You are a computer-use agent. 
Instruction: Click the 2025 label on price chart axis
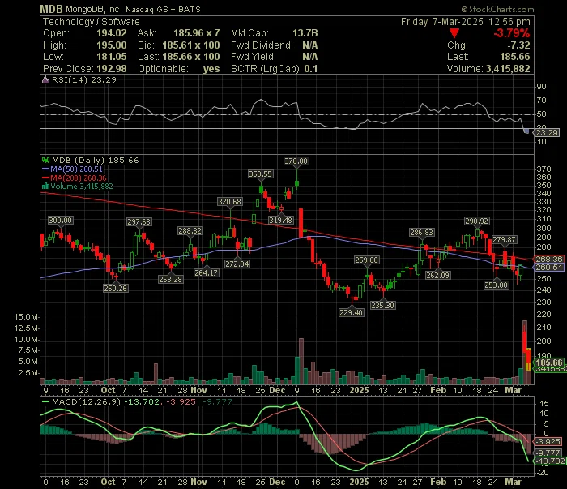[359, 391]
